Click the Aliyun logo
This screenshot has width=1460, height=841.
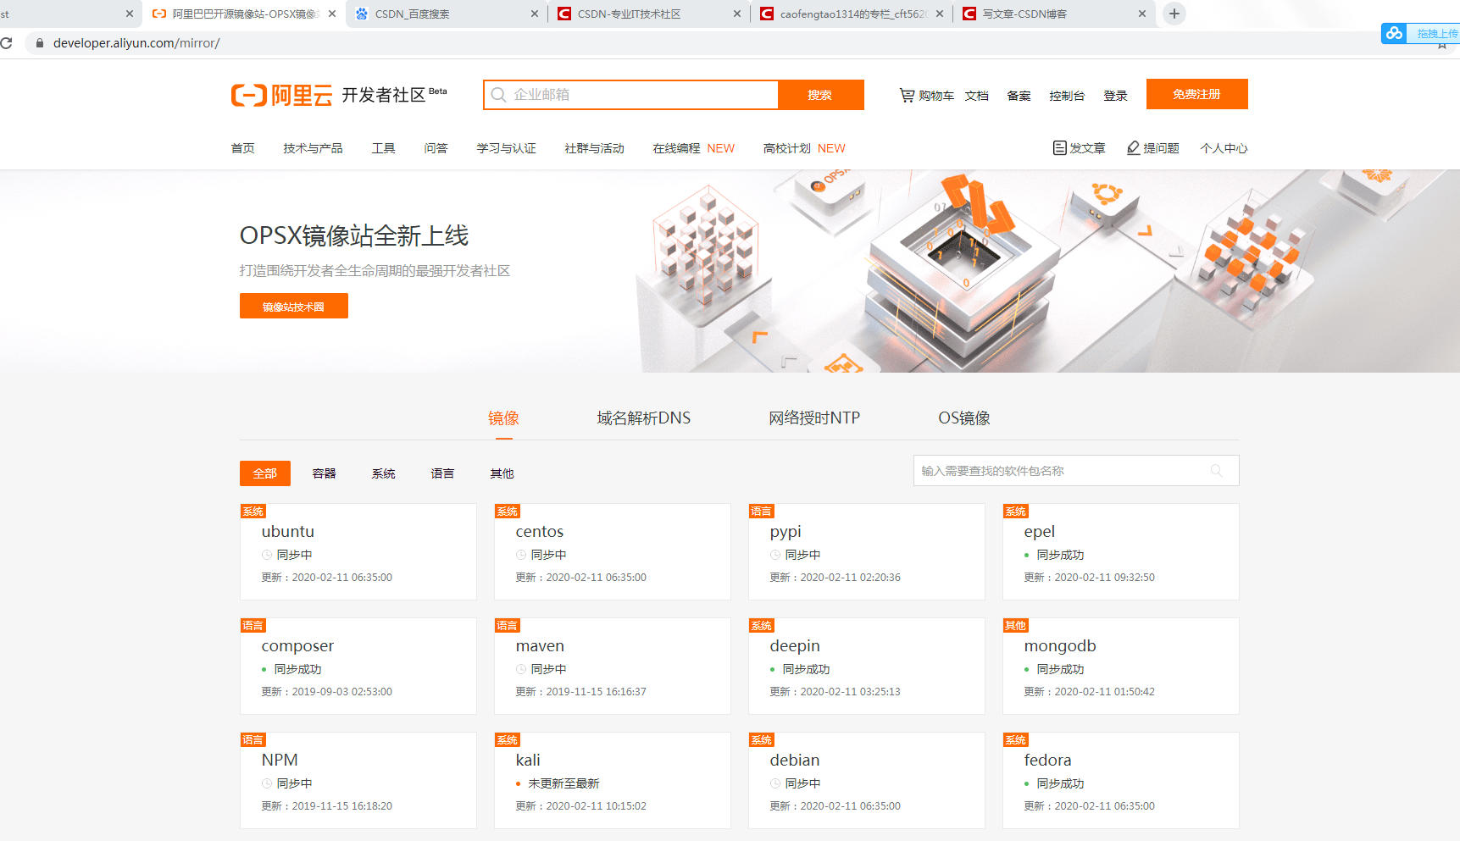(x=281, y=95)
